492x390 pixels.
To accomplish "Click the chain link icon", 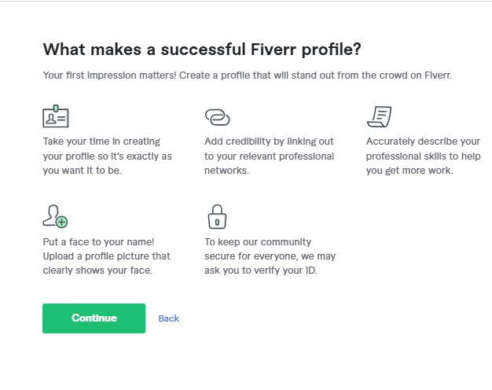I will tap(217, 117).
